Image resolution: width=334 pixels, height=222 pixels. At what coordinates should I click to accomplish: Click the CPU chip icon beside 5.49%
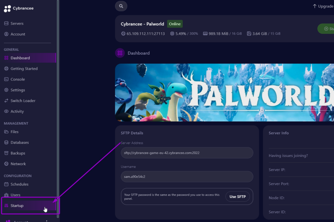(x=172, y=34)
